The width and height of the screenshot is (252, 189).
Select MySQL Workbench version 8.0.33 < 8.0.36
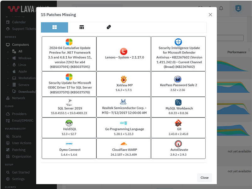178,113
